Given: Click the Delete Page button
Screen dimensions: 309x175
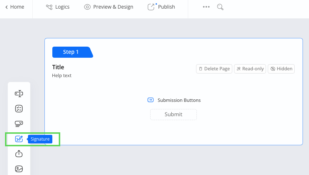Looking at the screenshot, I should coord(214,69).
